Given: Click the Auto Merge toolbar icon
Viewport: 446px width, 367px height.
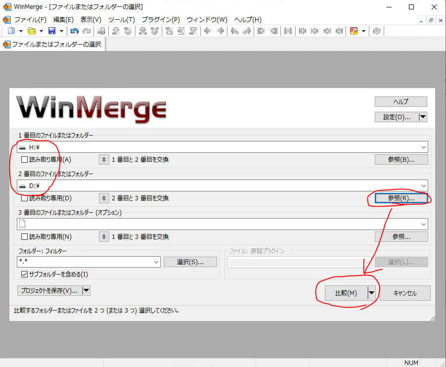Looking at the screenshot, I should pos(288,31).
